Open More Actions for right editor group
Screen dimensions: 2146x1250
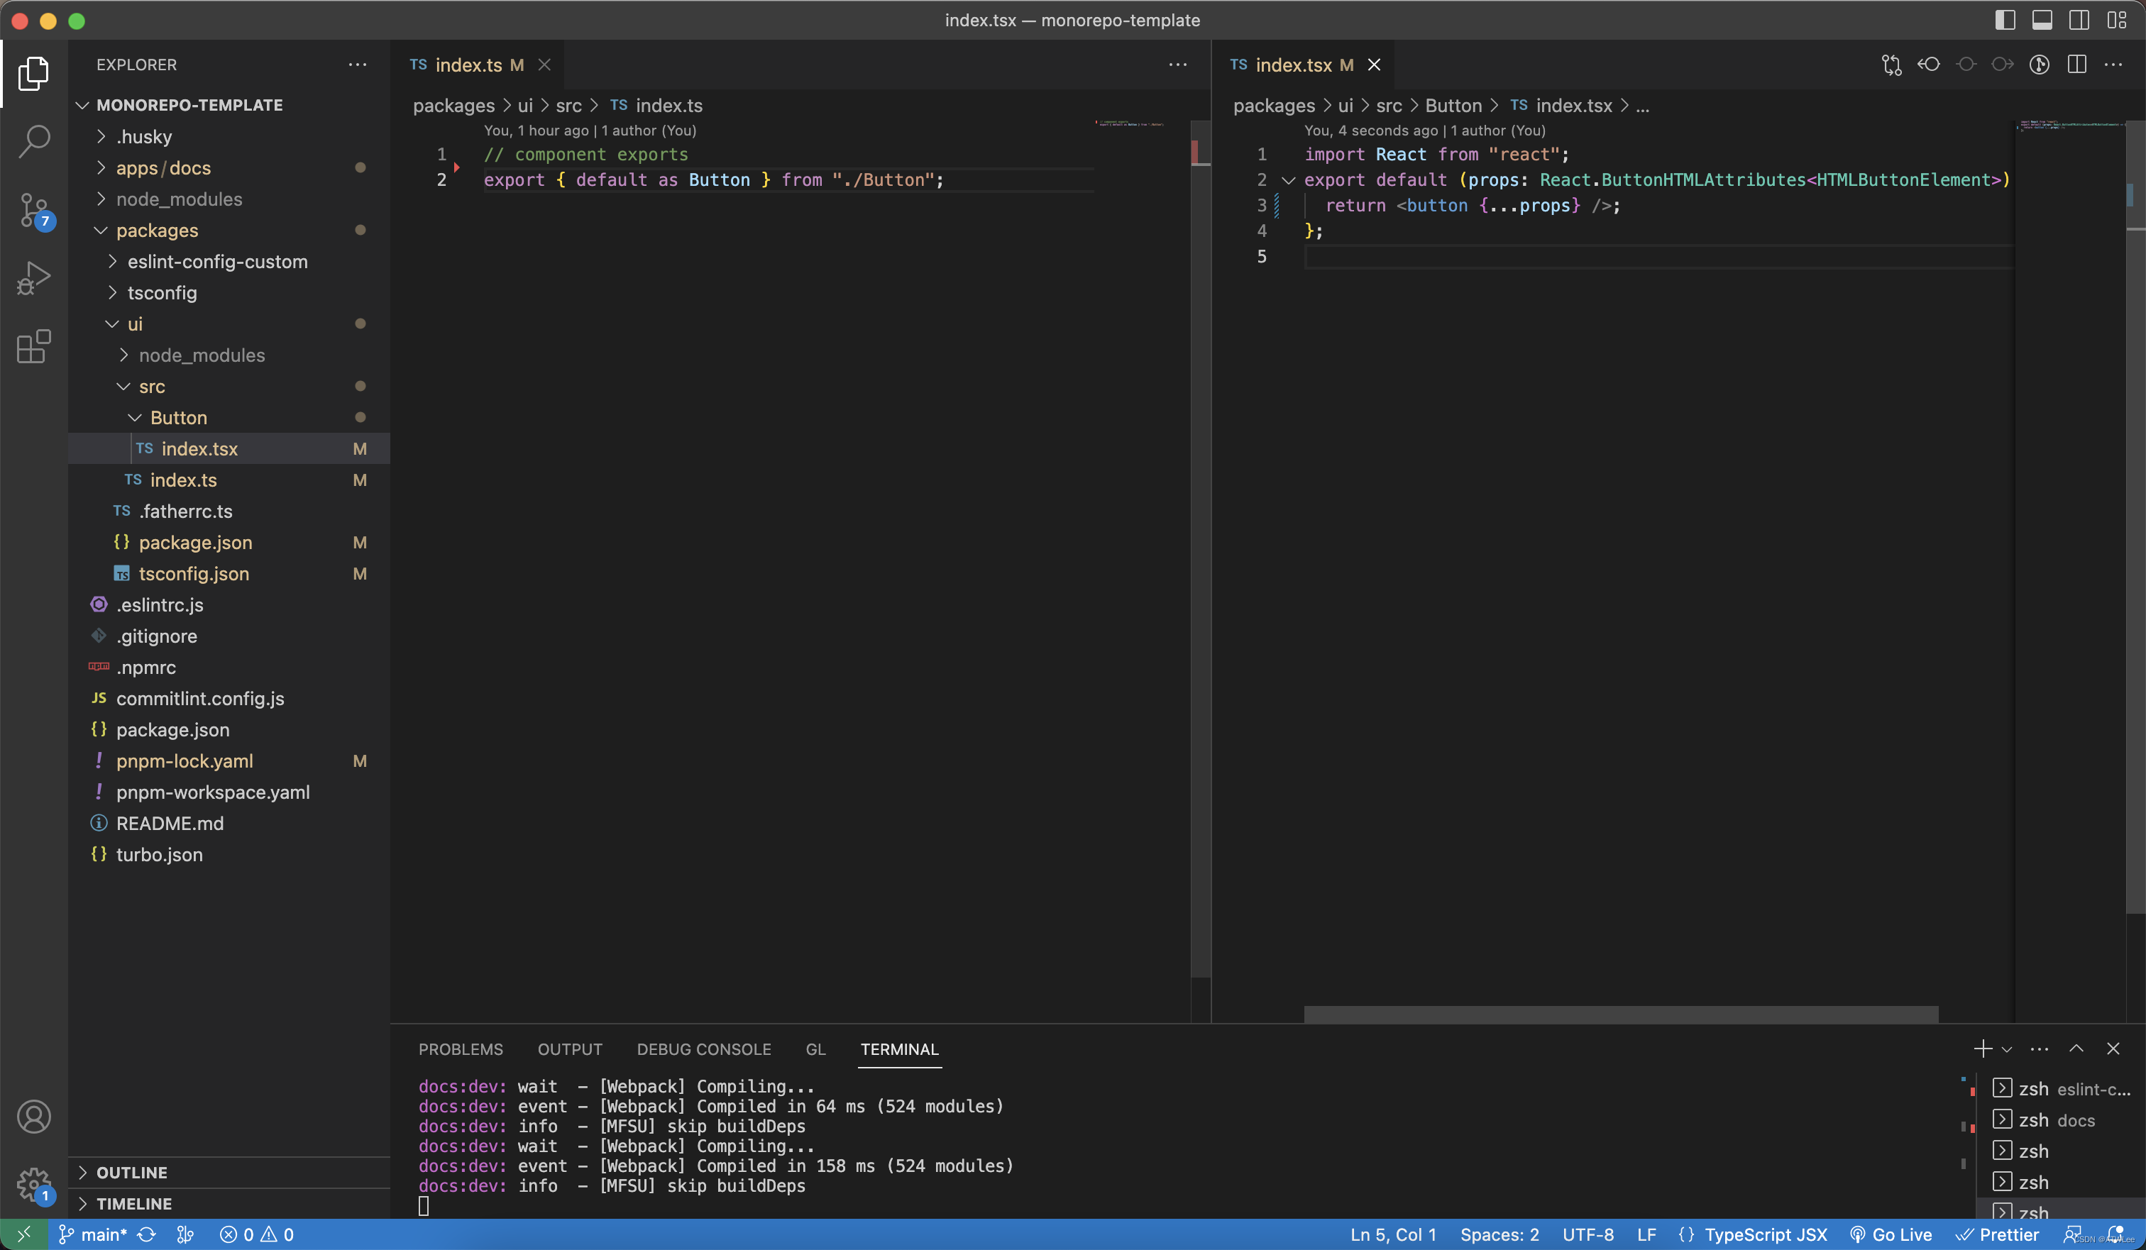2113,65
